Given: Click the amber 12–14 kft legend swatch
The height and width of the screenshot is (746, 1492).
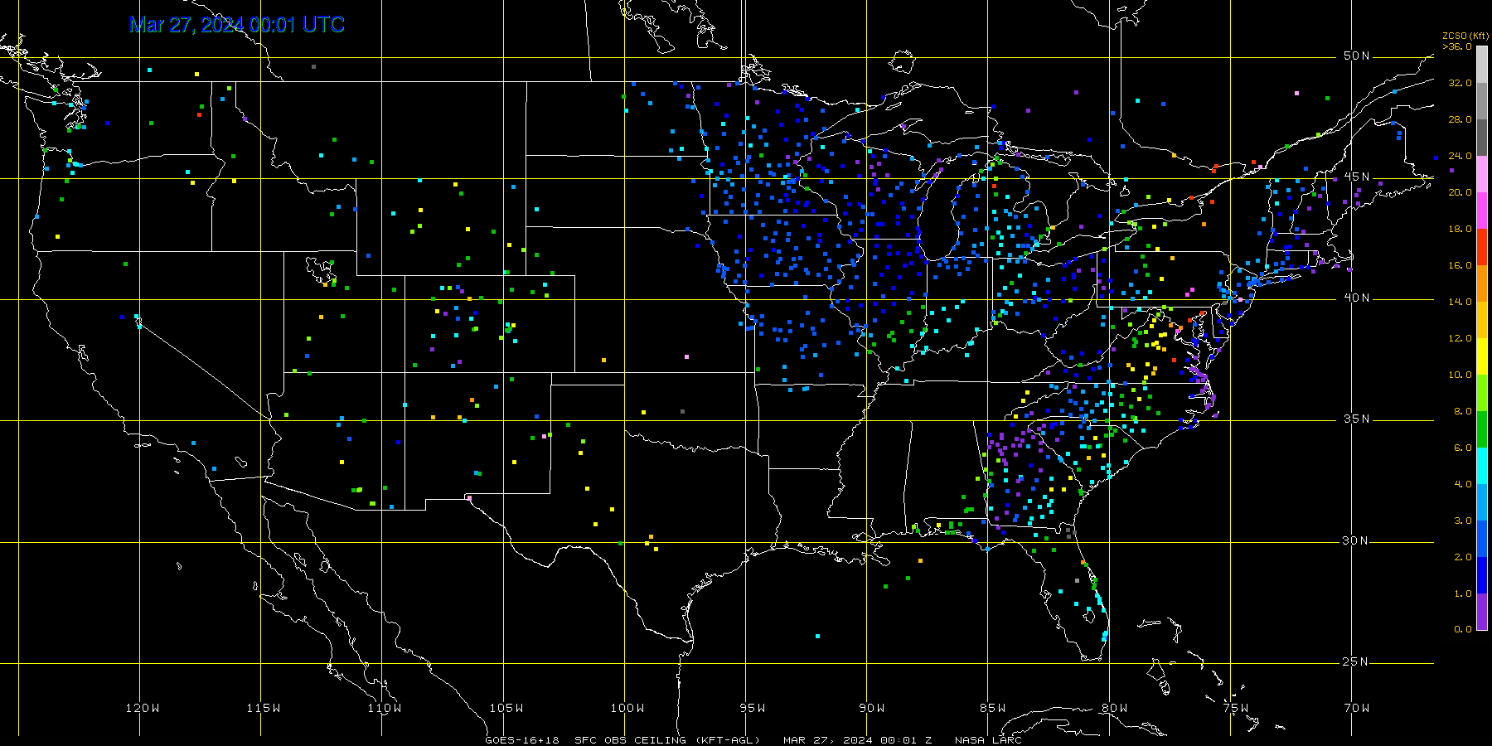Looking at the screenshot, I should coord(1482,320).
